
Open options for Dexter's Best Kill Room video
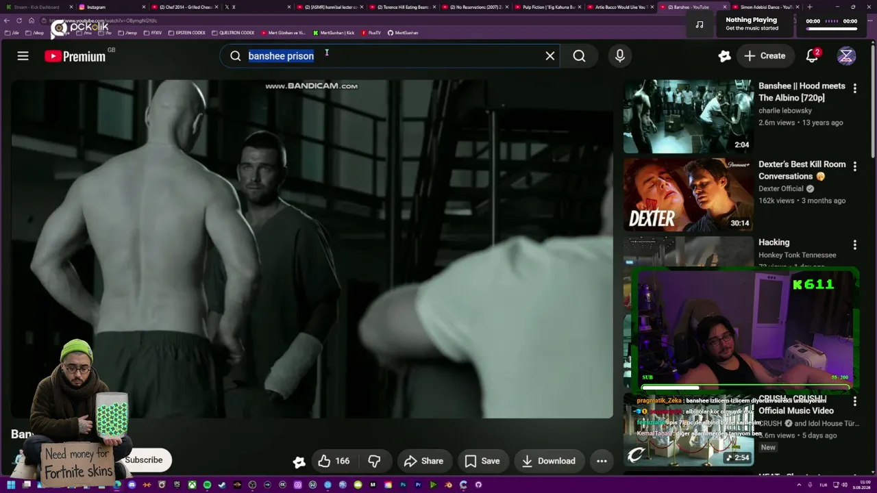point(854,166)
